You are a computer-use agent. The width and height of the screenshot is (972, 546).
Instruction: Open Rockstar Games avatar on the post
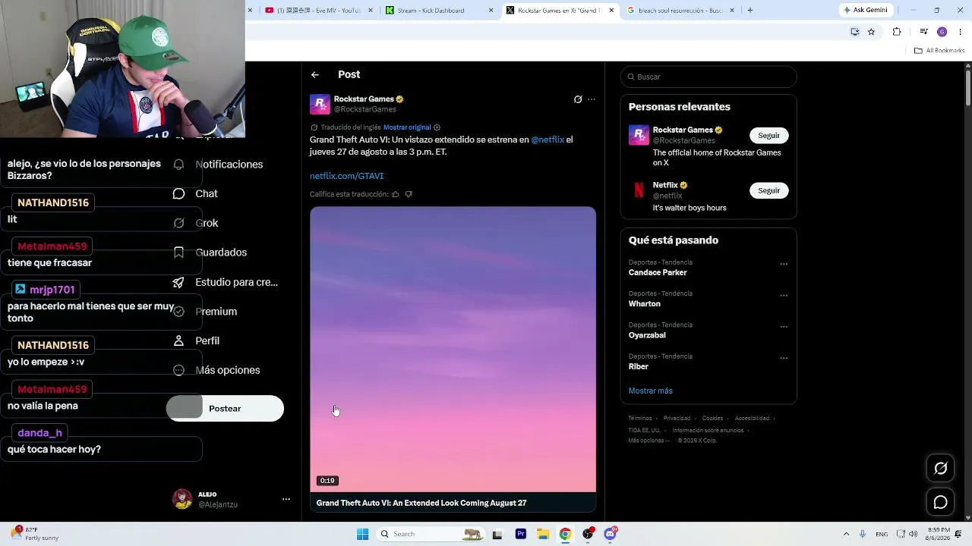click(x=320, y=104)
